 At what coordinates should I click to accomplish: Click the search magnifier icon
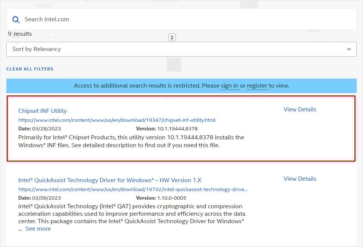click(x=16, y=19)
